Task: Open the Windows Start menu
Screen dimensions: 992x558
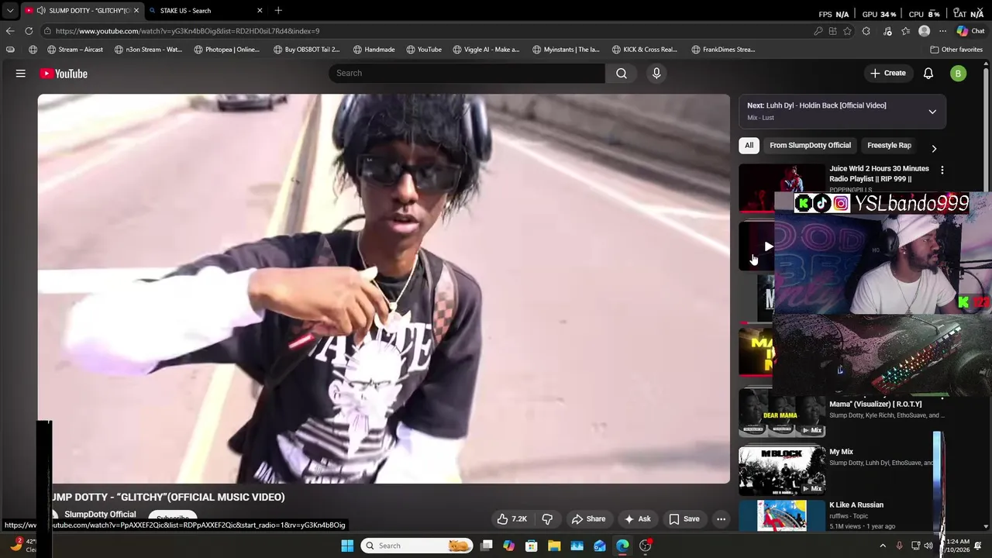Action: [x=347, y=546]
